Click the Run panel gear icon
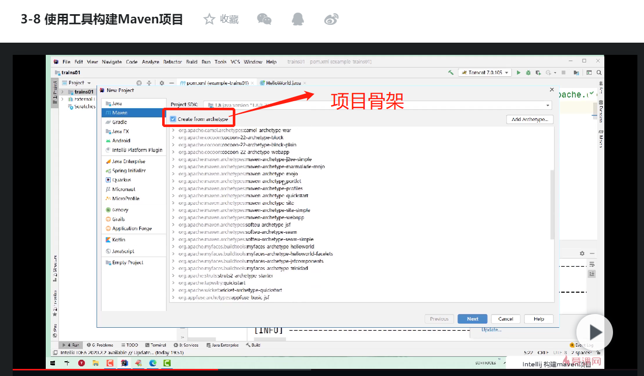 pyautogui.click(x=582, y=253)
